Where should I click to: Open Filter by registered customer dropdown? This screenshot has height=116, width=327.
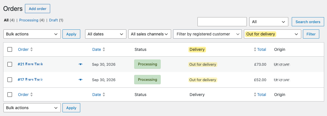[x=207, y=34]
